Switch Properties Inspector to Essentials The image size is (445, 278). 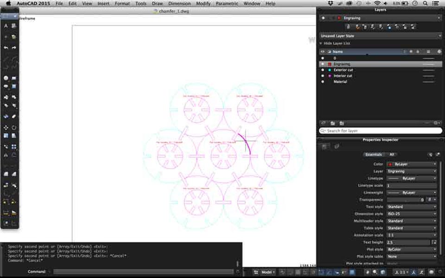[373, 155]
